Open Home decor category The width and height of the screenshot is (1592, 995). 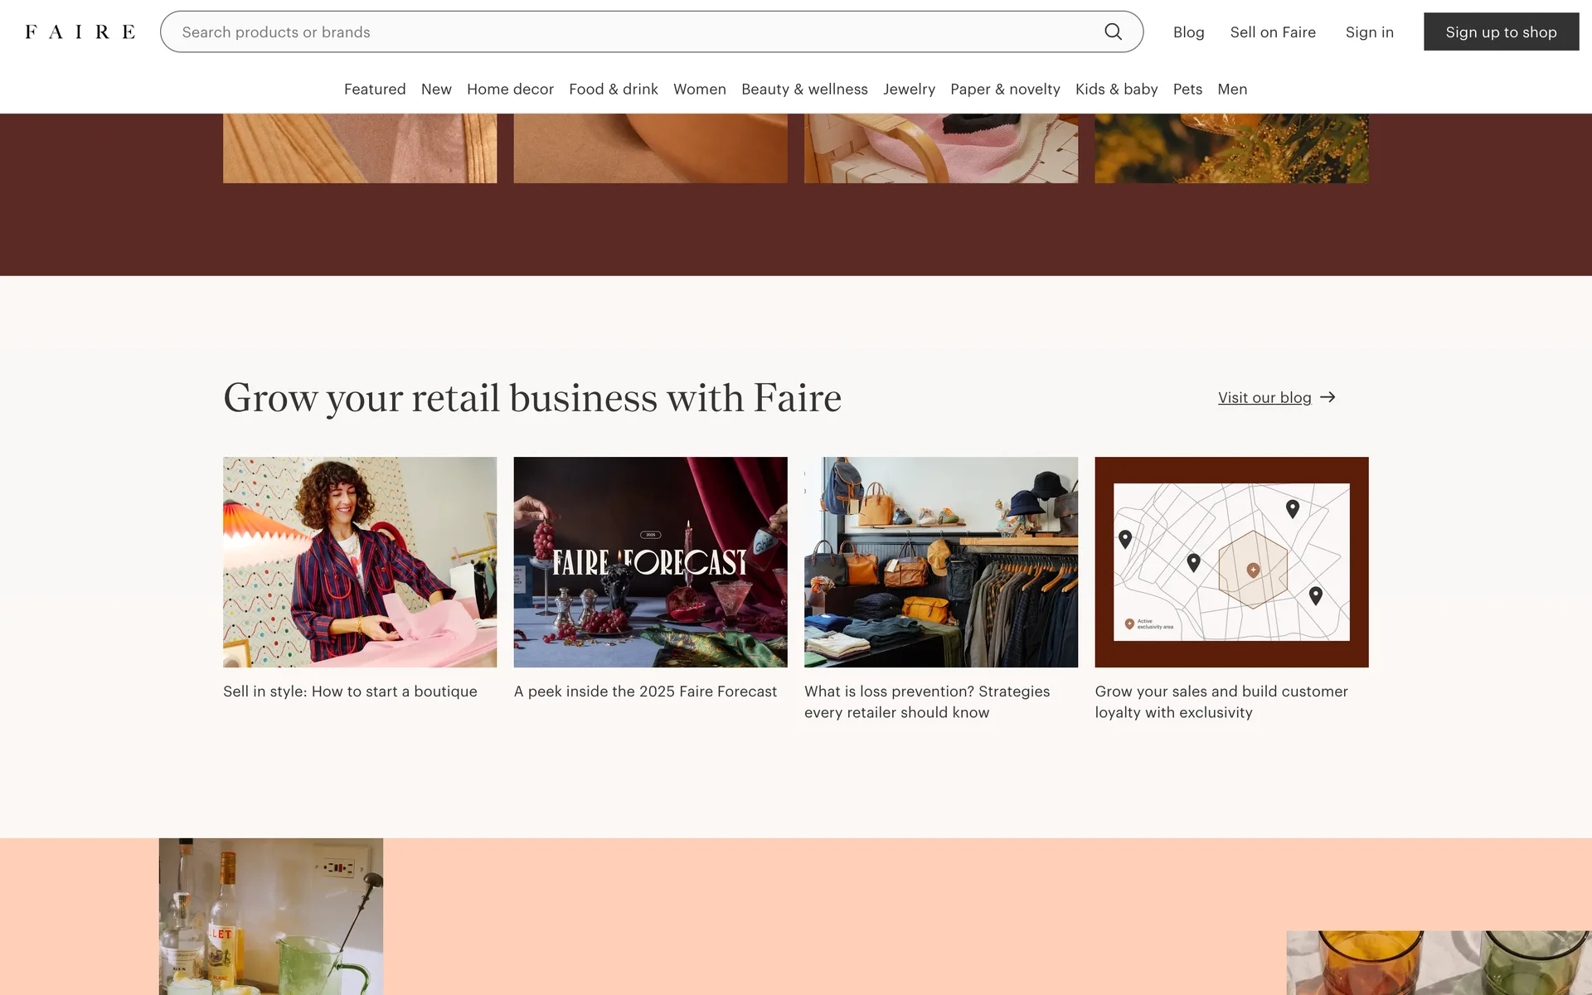(510, 89)
